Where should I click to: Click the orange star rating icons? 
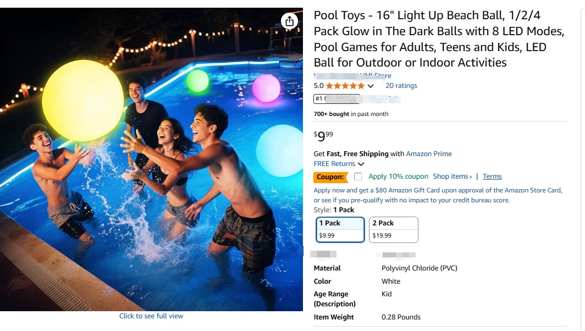(x=345, y=86)
